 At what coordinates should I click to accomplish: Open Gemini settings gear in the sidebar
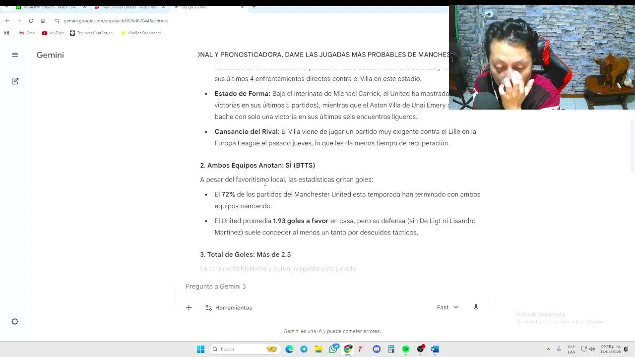click(x=15, y=321)
